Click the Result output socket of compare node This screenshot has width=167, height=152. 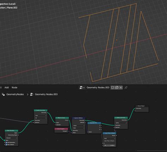pyautogui.click(x=116, y=135)
